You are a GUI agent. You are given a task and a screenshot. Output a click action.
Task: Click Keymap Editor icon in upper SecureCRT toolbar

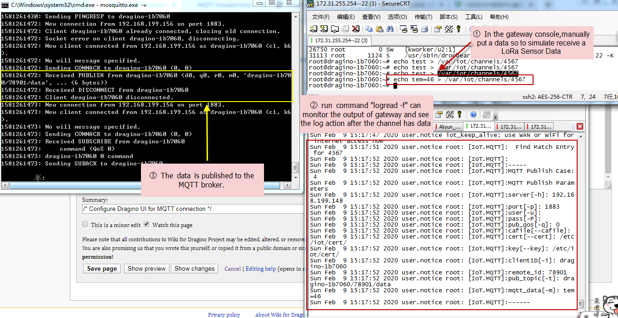click(449, 29)
